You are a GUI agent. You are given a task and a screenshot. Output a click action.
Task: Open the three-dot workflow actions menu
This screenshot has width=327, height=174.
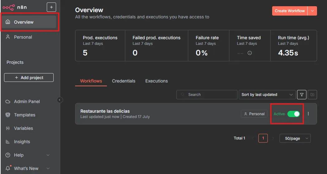308,114
